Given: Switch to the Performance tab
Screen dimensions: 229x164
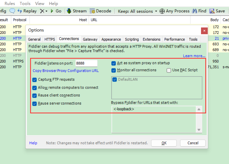Looking at the screenshot, I should tap(175, 39).
